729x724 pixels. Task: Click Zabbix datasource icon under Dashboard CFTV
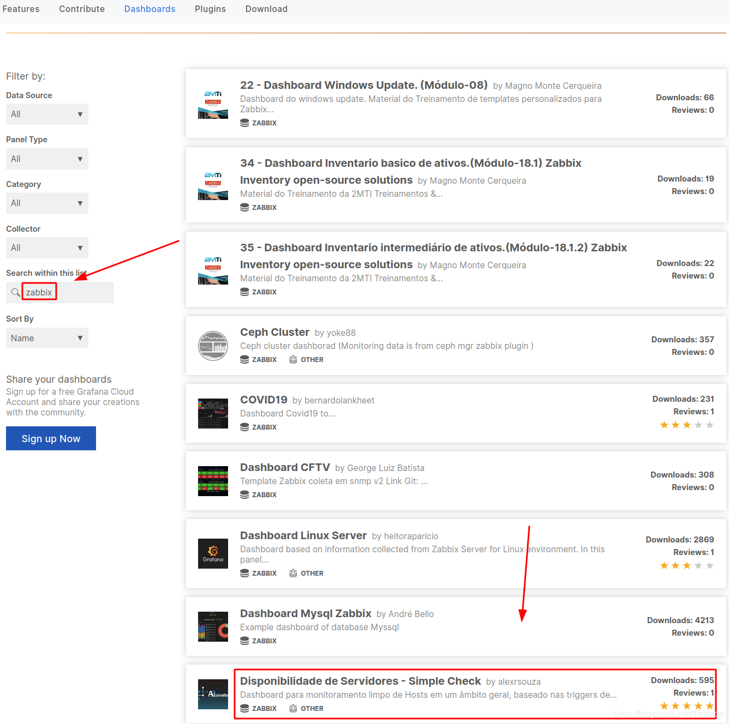click(x=244, y=495)
